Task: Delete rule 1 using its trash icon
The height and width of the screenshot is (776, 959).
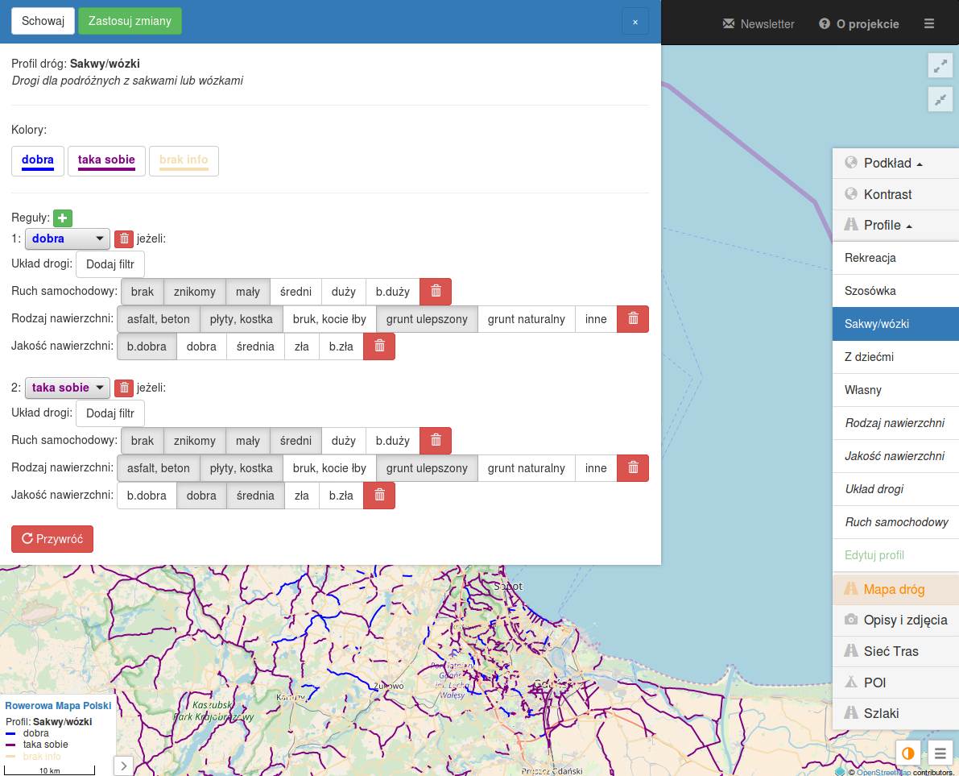Action: coord(124,239)
